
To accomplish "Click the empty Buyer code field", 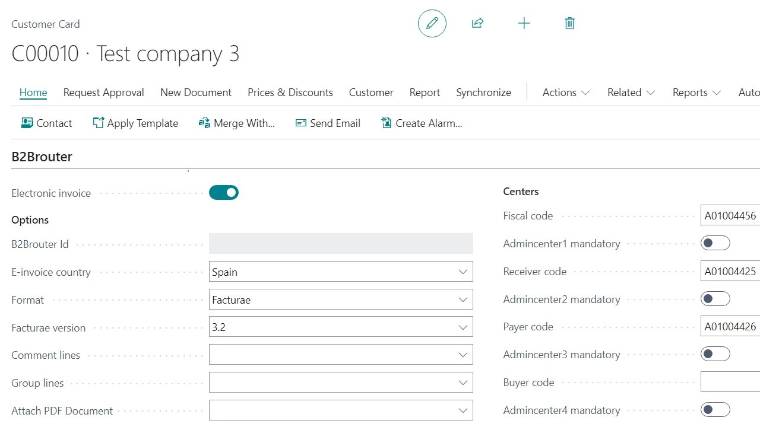I will 730,383.
